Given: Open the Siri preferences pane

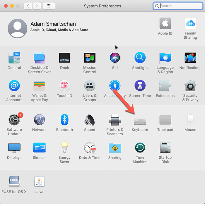Looking at the screenshot, I should pos(115,58).
